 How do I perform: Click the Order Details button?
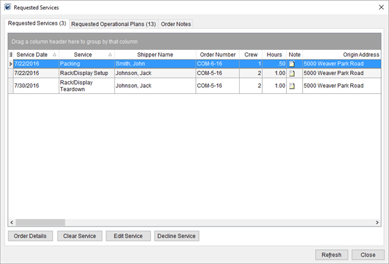point(30,236)
